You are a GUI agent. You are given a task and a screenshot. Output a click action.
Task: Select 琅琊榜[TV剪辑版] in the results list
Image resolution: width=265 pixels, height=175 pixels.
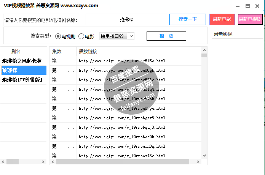pos(22,80)
